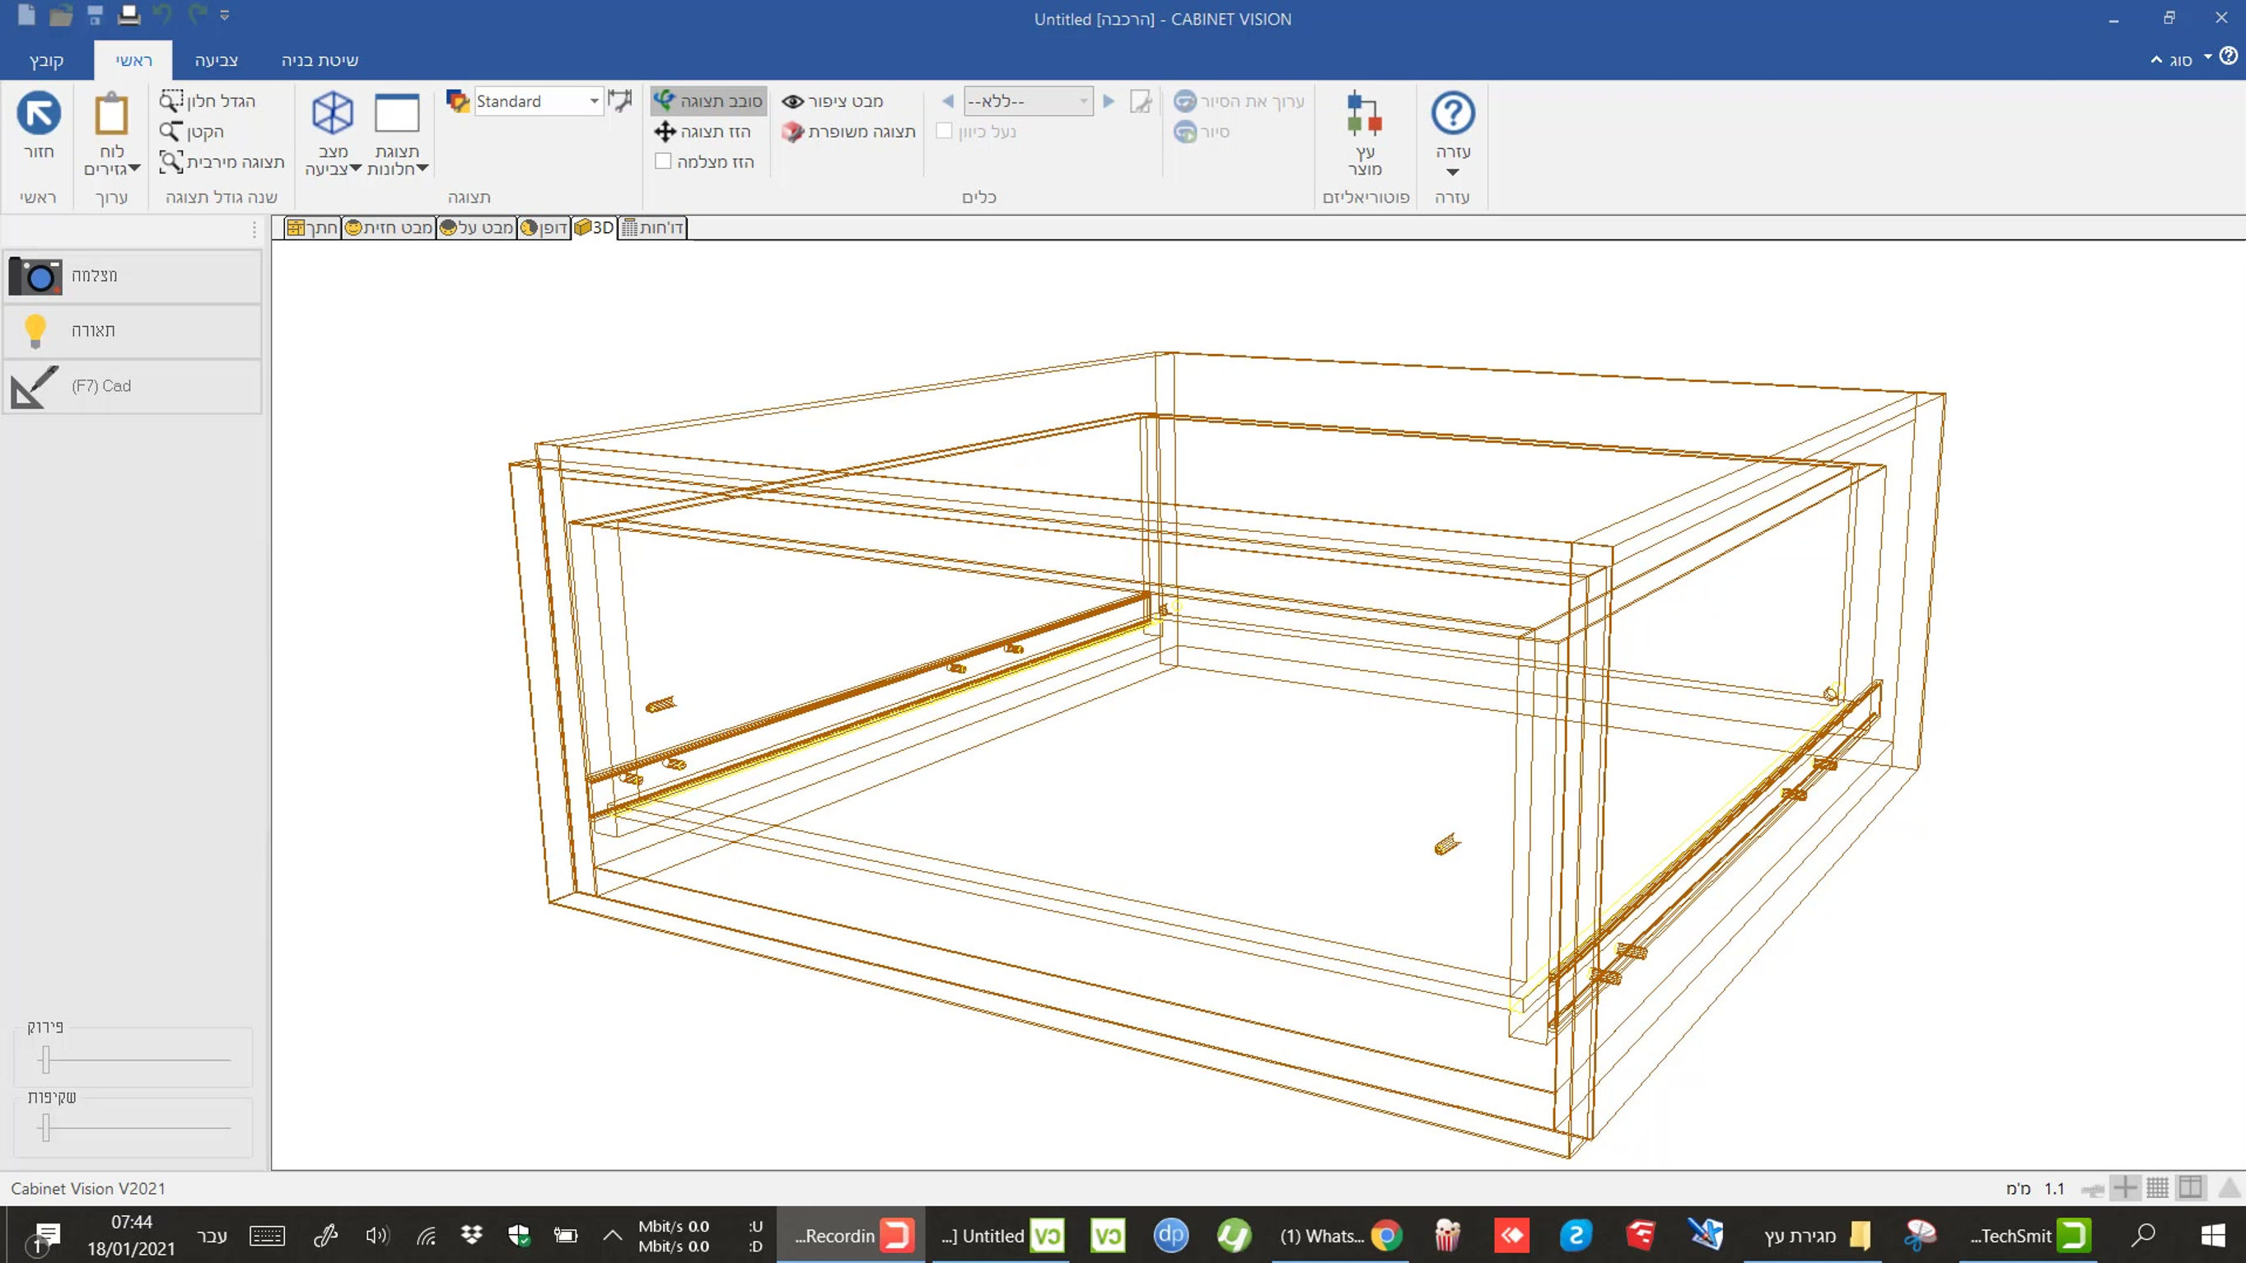Screen dimensions: 2246x1263
Task: Activate the הזז תצוגה pan view tool
Action: coord(703,132)
